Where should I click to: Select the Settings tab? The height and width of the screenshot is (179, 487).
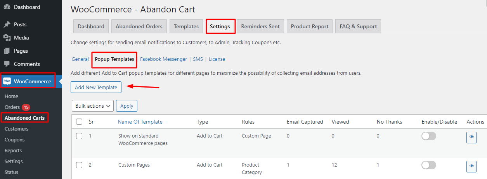220,26
